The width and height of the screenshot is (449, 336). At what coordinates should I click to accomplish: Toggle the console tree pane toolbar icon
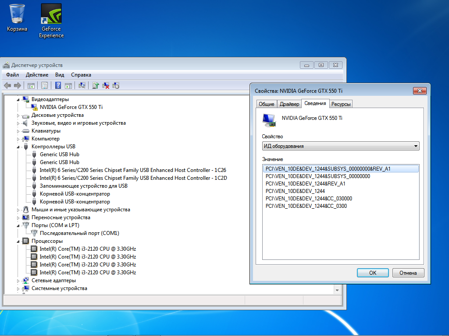click(x=31, y=85)
